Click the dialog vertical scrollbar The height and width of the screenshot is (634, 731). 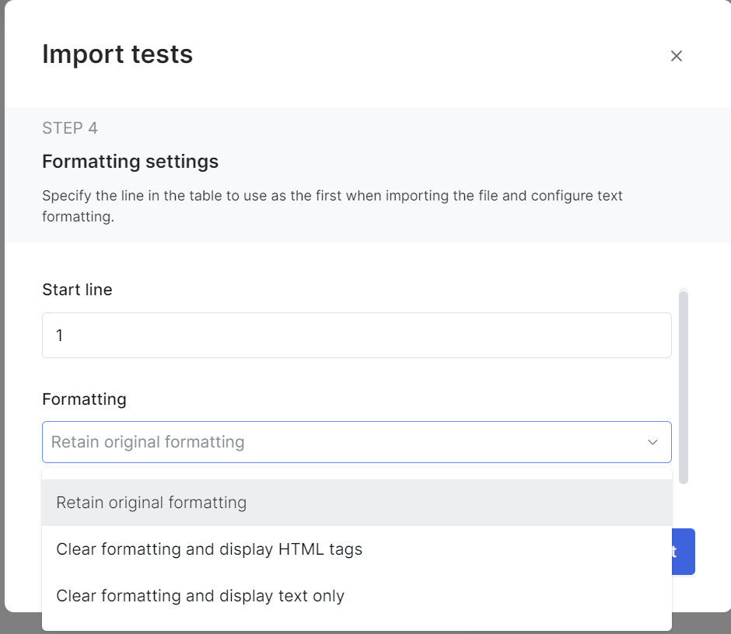[684, 387]
